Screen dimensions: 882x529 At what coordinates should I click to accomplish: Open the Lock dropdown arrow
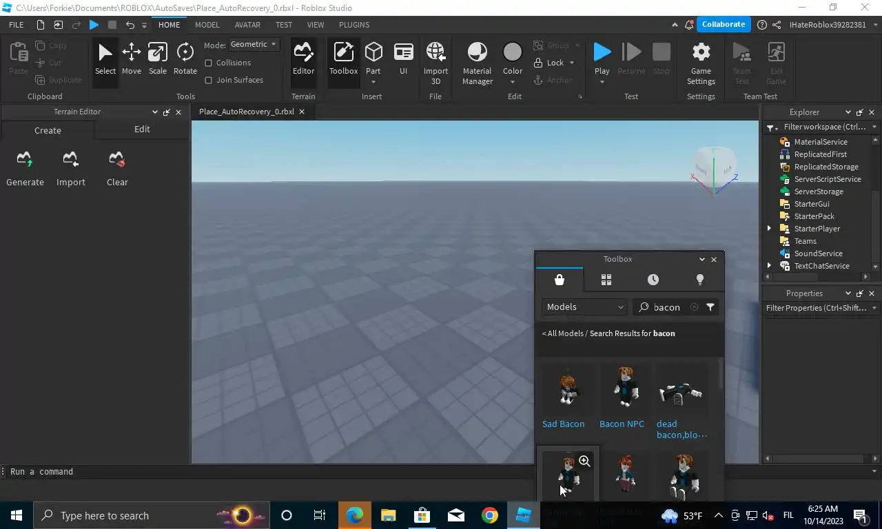click(x=572, y=63)
